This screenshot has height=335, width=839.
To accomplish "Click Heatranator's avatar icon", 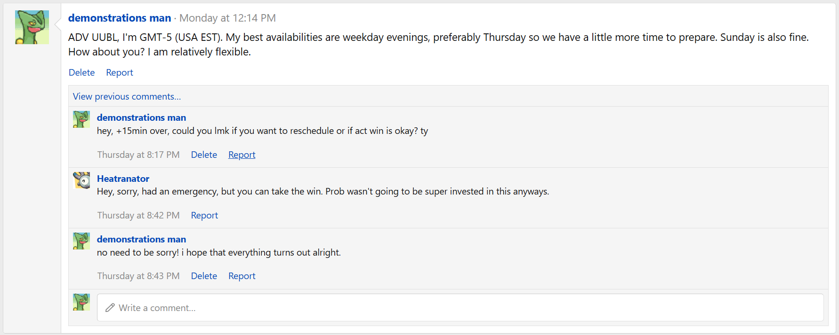I will click(x=81, y=180).
